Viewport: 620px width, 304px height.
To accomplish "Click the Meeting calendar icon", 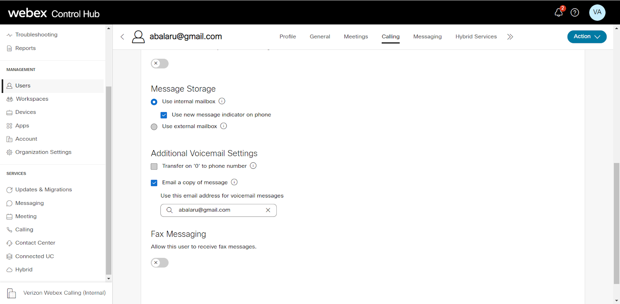I will point(9,216).
